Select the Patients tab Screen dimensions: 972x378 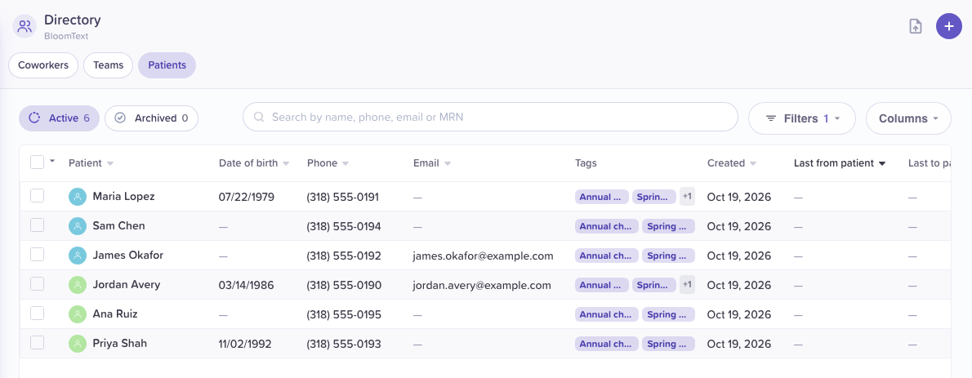tap(167, 65)
